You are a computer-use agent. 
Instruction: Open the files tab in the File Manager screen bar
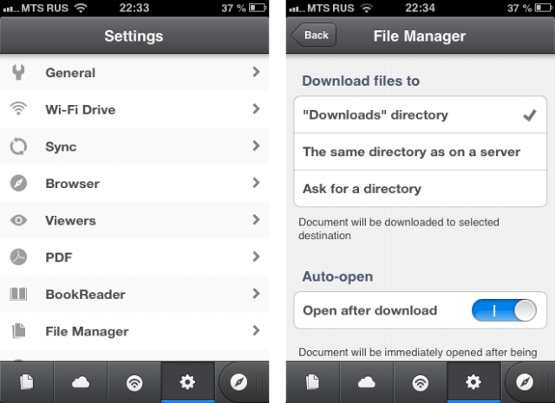312,382
